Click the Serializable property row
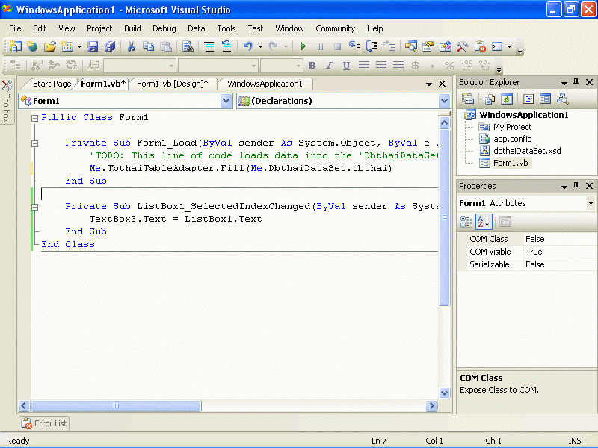 [x=532, y=264]
